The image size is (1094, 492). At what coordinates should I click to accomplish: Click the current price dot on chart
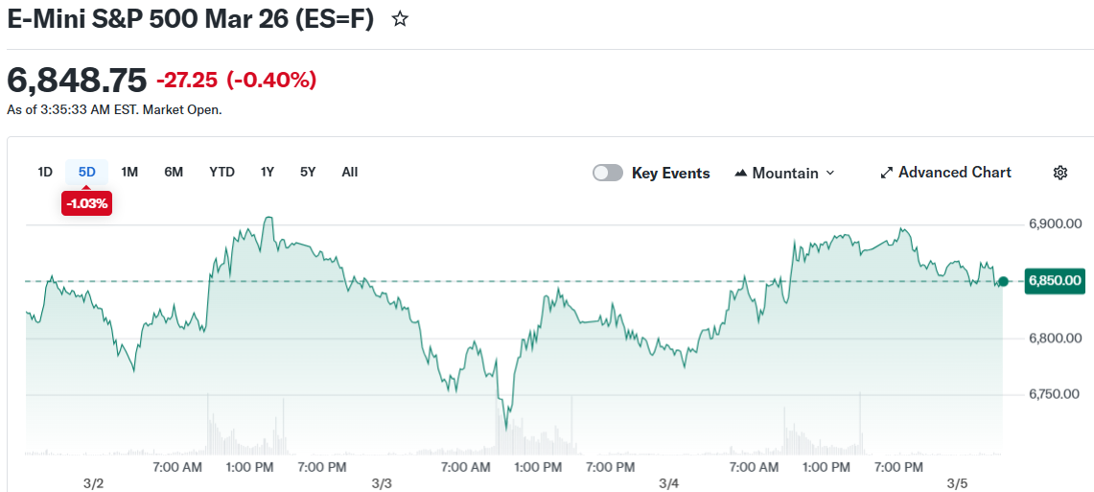click(1003, 281)
